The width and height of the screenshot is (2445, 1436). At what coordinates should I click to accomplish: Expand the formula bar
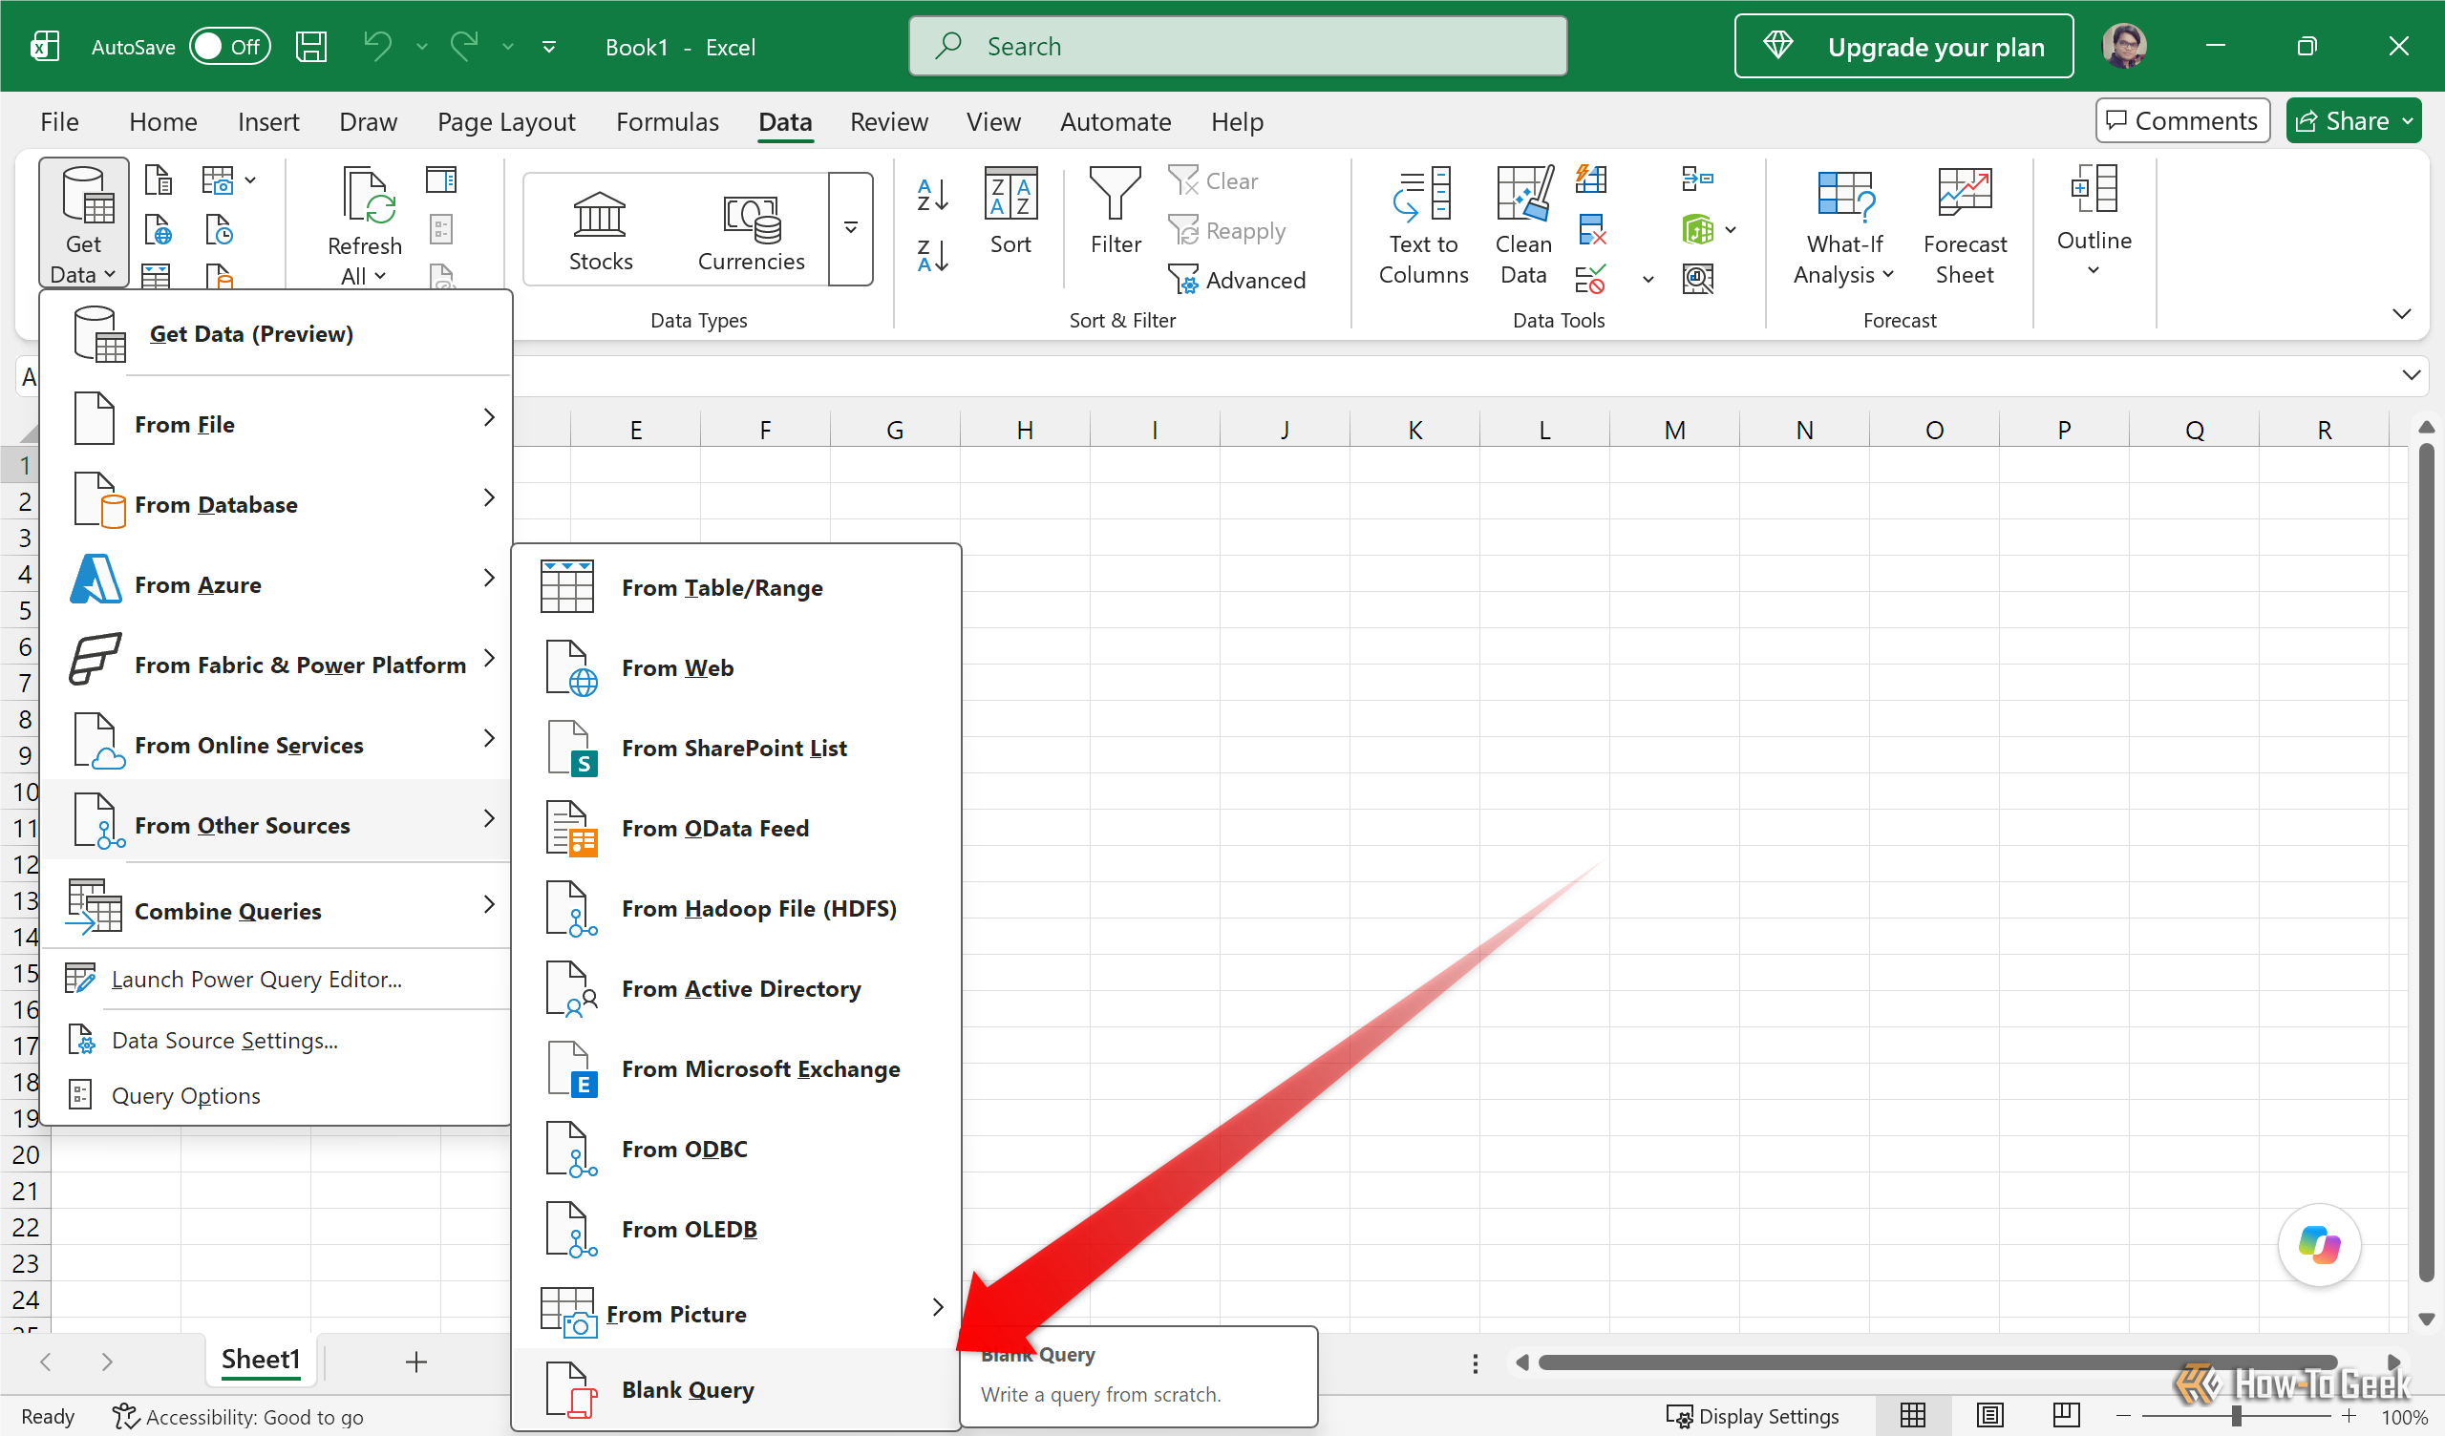point(2411,375)
